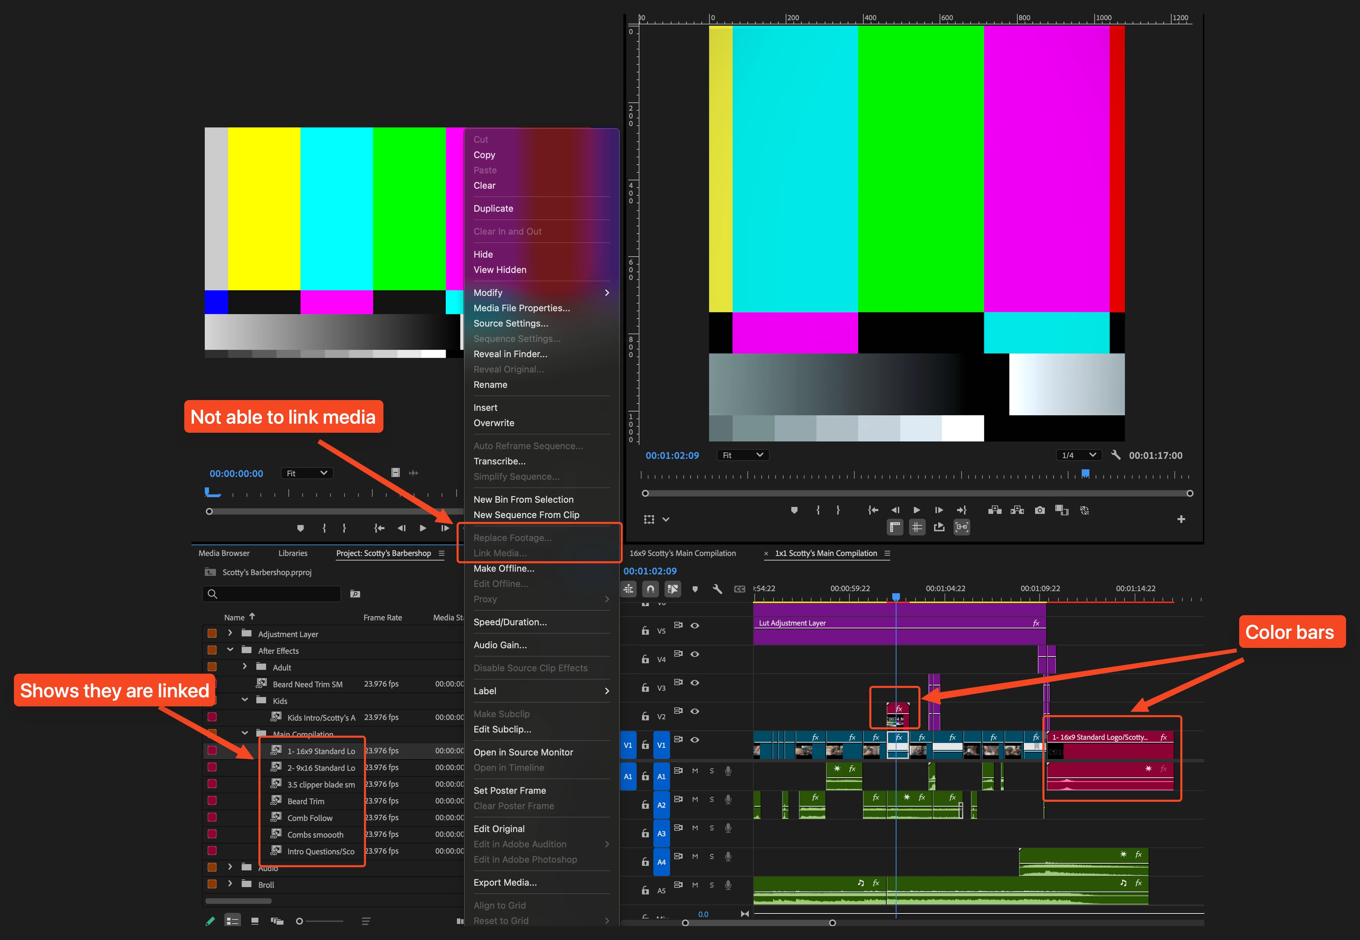Click the new item pencil icon in Project panel
This screenshot has width=1360, height=940.
point(210,921)
